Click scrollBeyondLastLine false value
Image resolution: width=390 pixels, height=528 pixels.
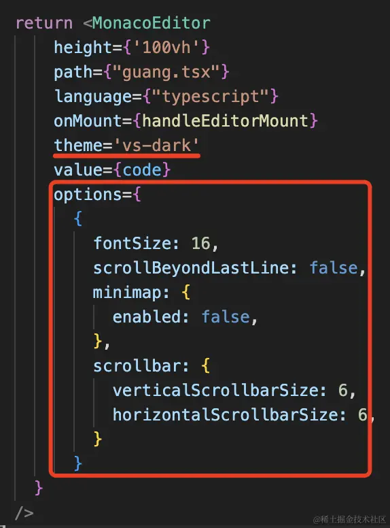point(334,268)
